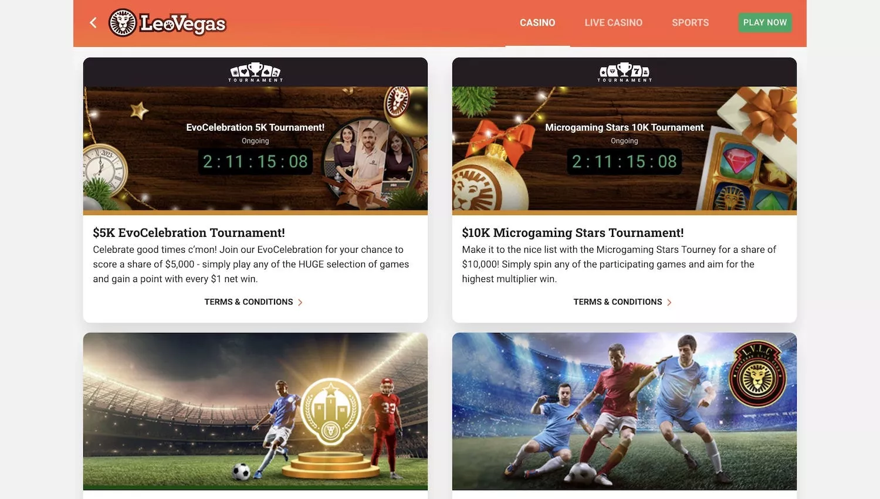Click the LVLC lion badge on football banner
This screenshot has height=499, width=880.
[757, 375]
